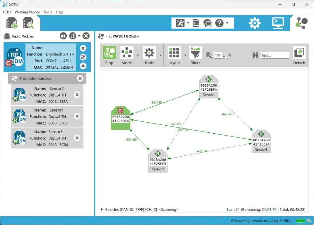
Task: Open the help question mark icon
Action: [219, 23]
